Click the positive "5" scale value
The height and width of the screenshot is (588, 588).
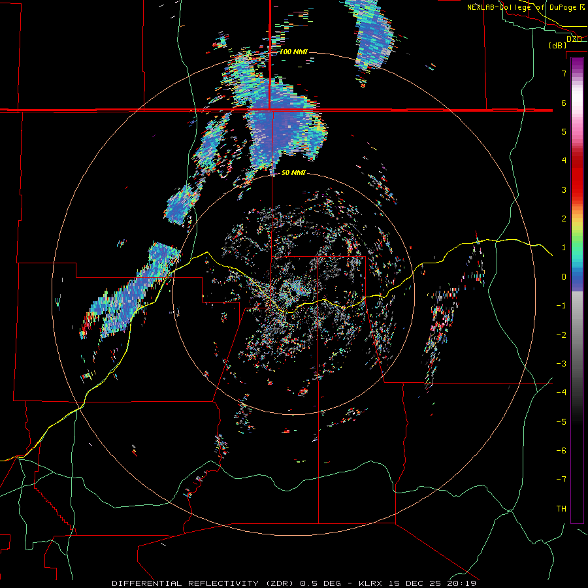coord(564,131)
